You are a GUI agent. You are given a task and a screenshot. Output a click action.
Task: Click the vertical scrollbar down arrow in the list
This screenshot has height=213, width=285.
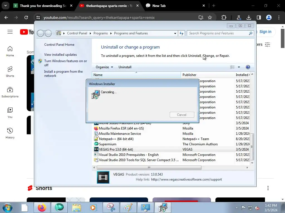(x=252, y=163)
